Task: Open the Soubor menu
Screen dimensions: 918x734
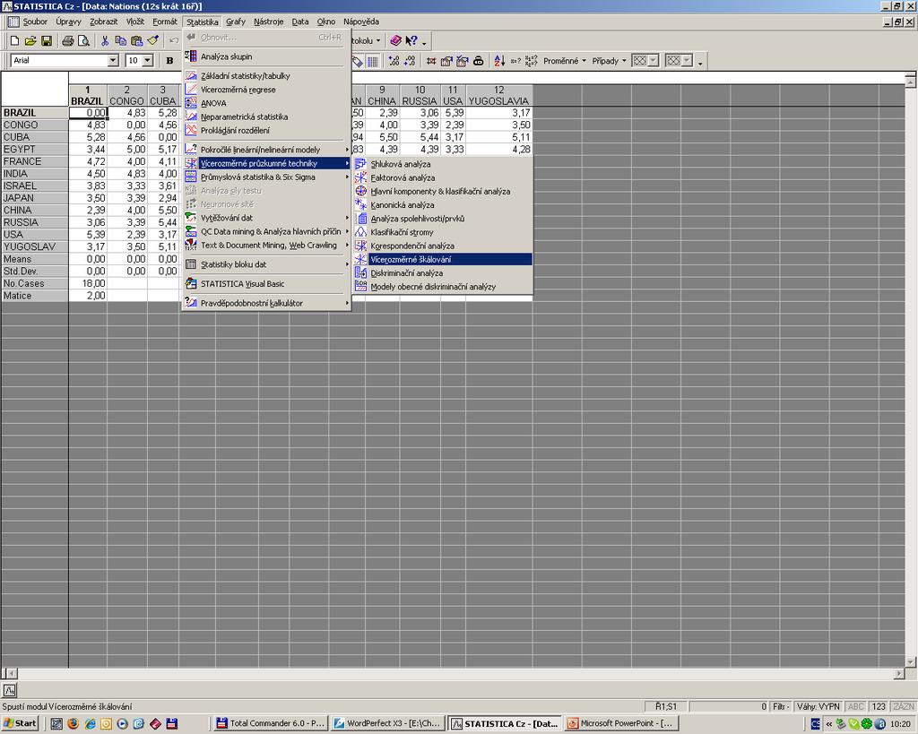Action: coord(35,22)
